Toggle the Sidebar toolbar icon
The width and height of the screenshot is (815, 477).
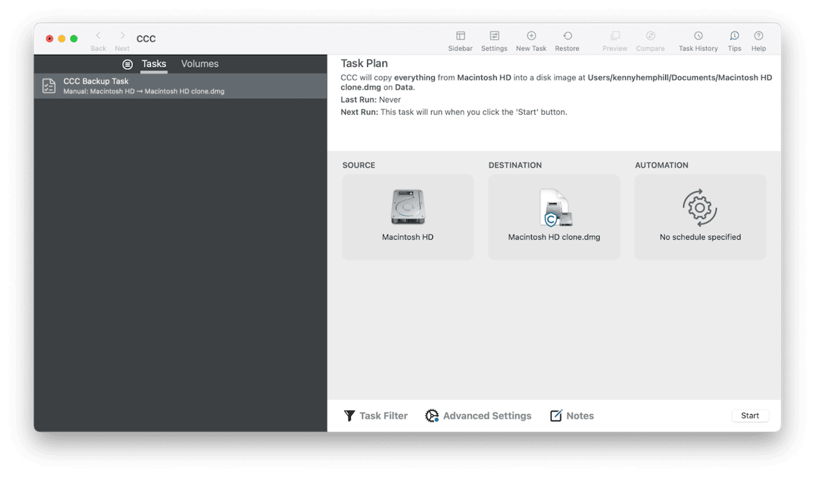[460, 36]
